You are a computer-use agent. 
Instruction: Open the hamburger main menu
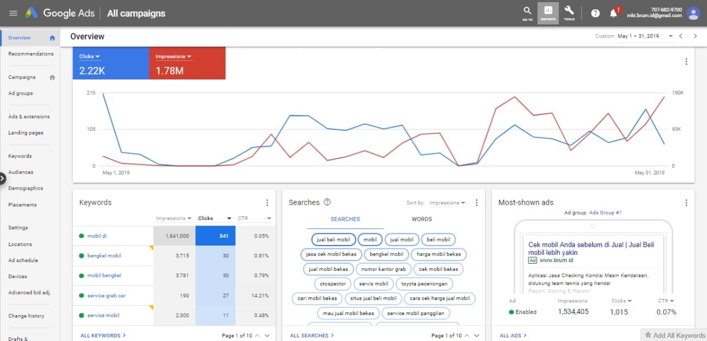[13, 13]
